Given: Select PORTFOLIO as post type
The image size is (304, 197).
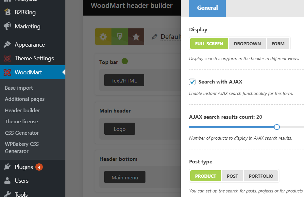Looking at the screenshot, I should point(261,176).
